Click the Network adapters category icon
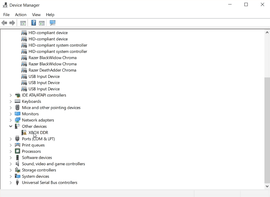 click(17, 120)
